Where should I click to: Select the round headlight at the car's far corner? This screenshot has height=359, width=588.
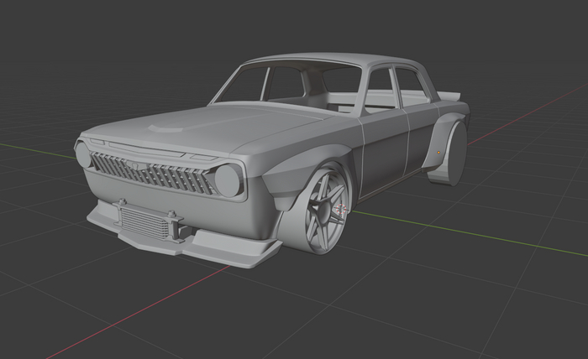coord(82,155)
